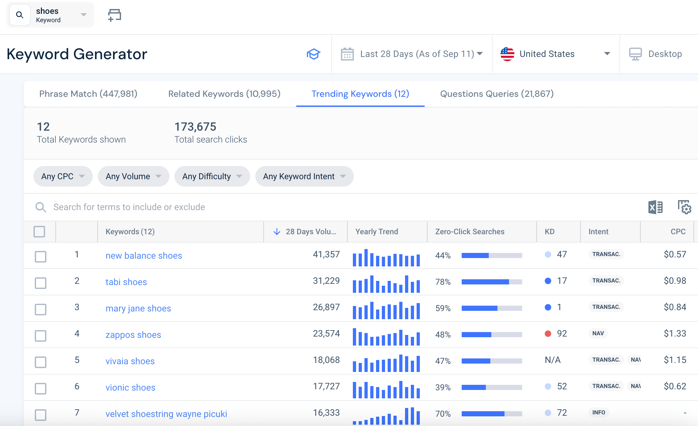Click yearly trend chart for tabi shoes
Image resolution: width=698 pixels, height=426 pixels.
[386, 284]
